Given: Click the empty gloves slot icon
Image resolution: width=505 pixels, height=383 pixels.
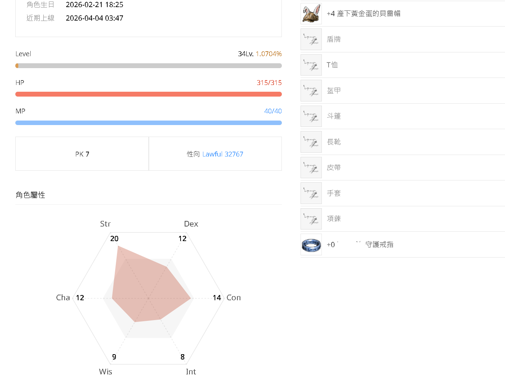Looking at the screenshot, I should 311,193.
